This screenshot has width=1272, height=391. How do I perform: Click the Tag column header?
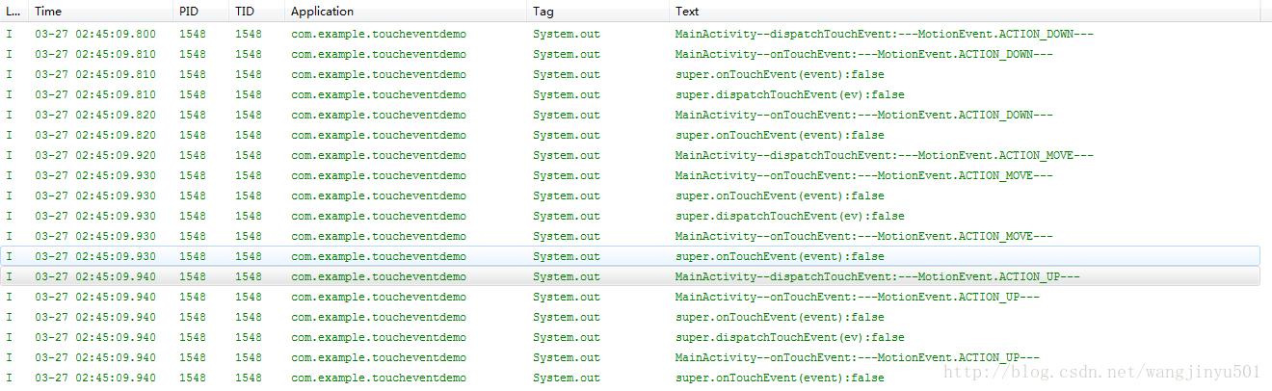598,12
